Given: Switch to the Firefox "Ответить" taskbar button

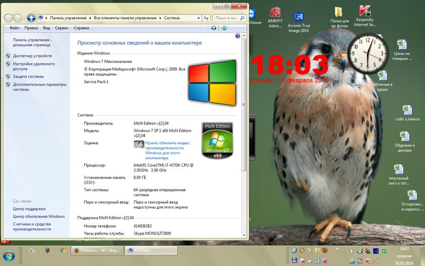Looking at the screenshot, I should tap(96, 250).
